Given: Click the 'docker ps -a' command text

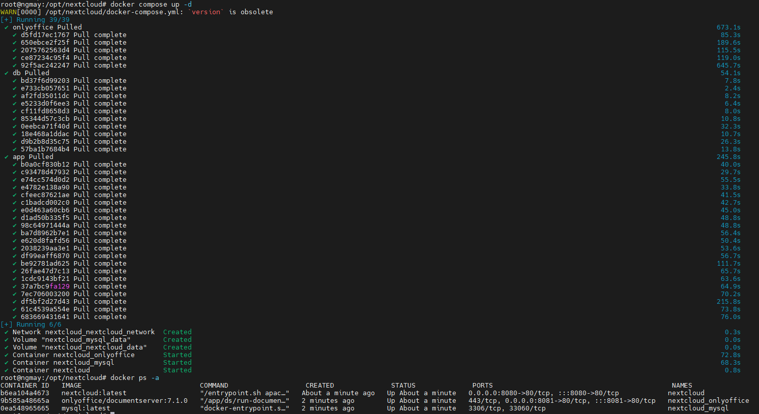Looking at the screenshot, I should tap(135, 377).
